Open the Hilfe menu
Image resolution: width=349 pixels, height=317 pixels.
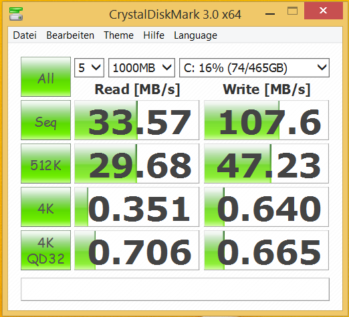tap(154, 35)
